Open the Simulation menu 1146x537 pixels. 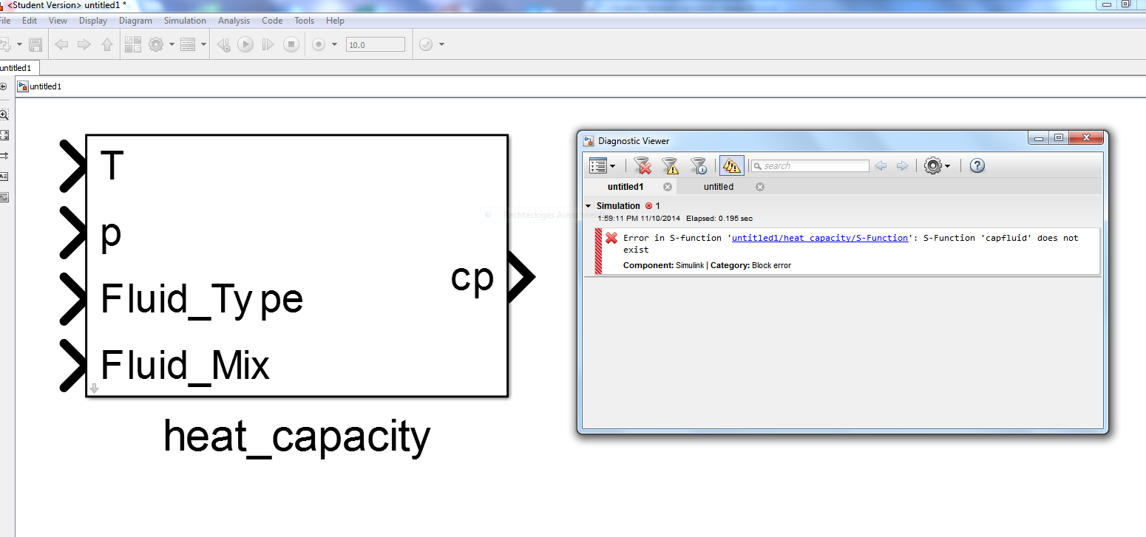pyautogui.click(x=185, y=21)
